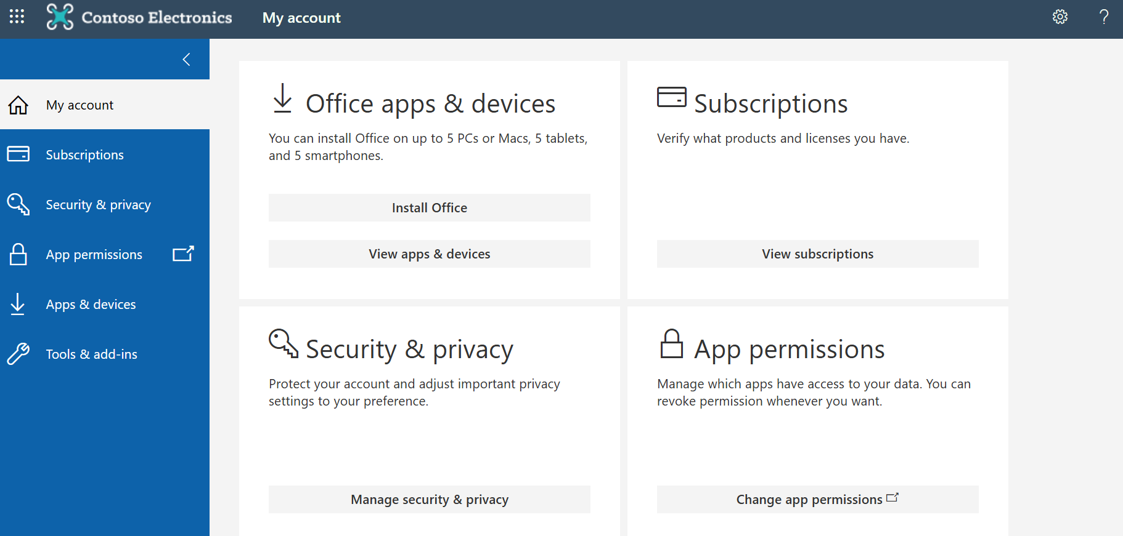Click View apps & devices button
Screen dimensions: 1123x536
pos(430,254)
